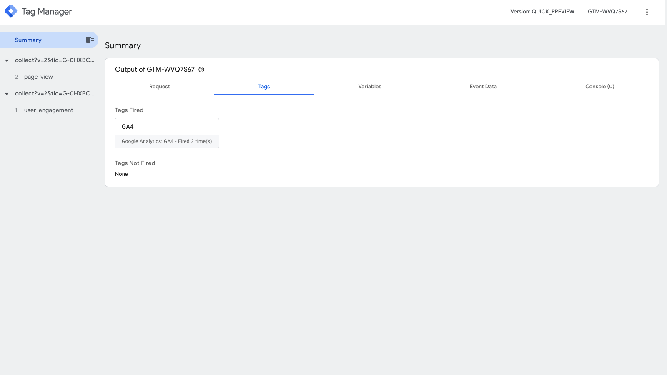Open the GA4 fired tag card

167,133
